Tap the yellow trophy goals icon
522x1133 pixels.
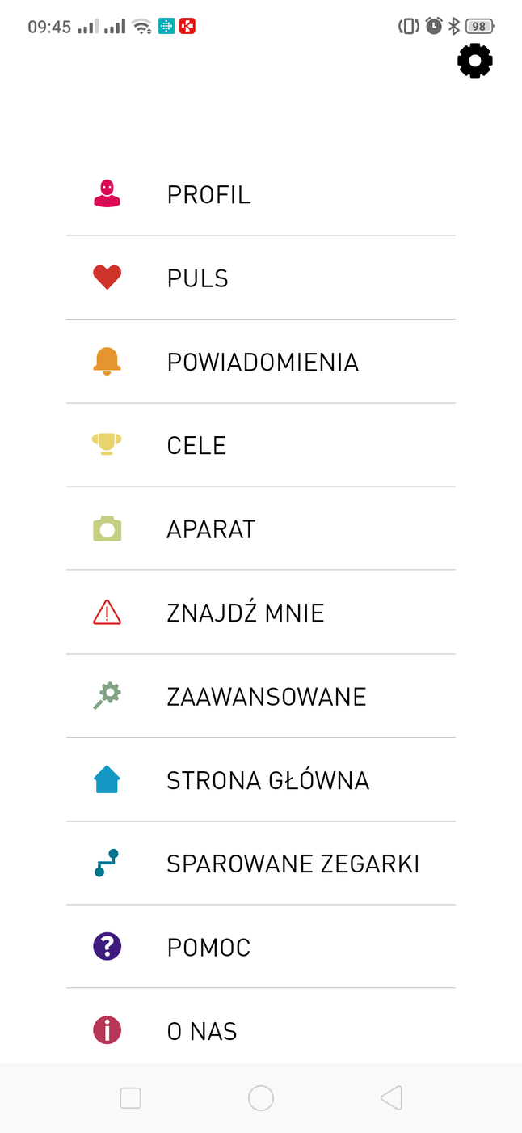[x=107, y=444]
